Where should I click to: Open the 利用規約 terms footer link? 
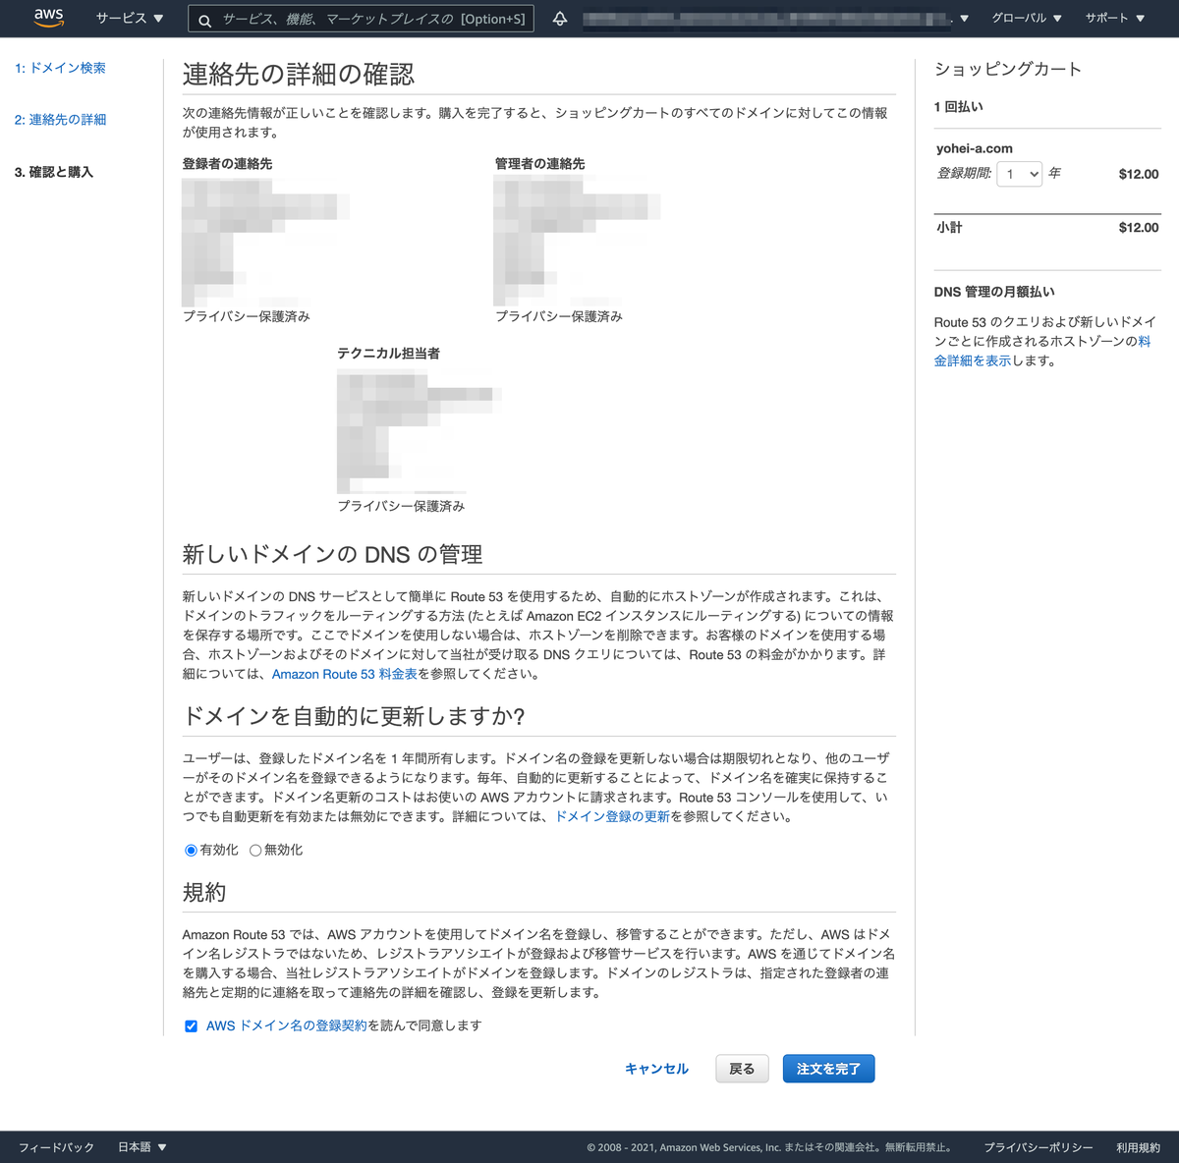click(x=1138, y=1147)
